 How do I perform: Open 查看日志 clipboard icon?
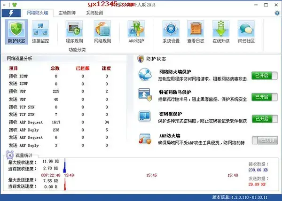click(196, 32)
